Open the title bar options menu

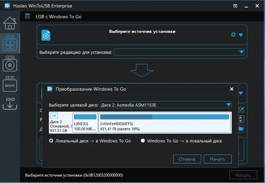[235, 6]
